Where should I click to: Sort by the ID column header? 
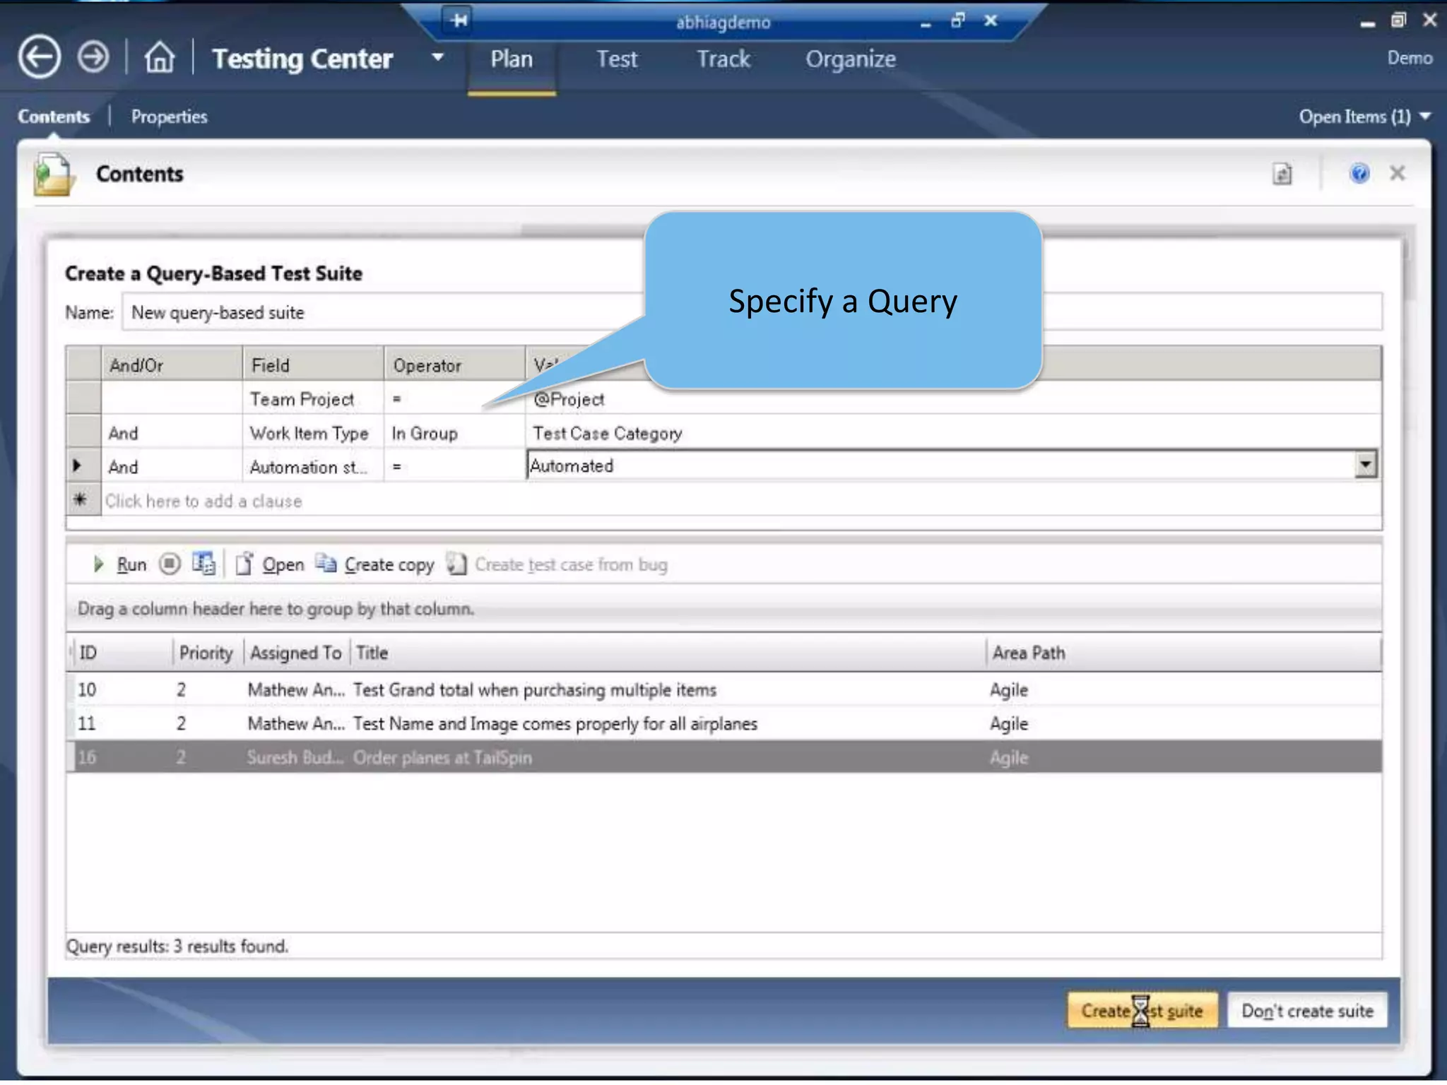124,652
